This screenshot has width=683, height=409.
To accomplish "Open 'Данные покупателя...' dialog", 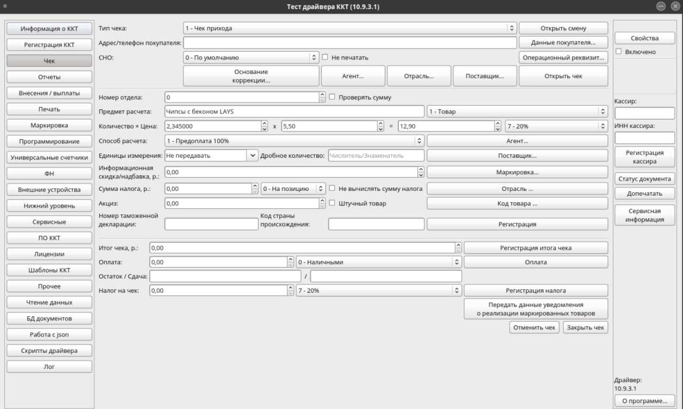I will click(563, 43).
